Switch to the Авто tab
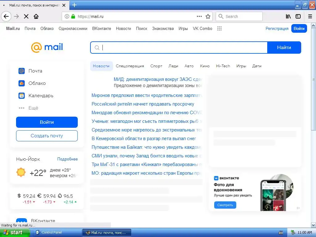Viewport: 316px width, 237px height. click(189, 66)
